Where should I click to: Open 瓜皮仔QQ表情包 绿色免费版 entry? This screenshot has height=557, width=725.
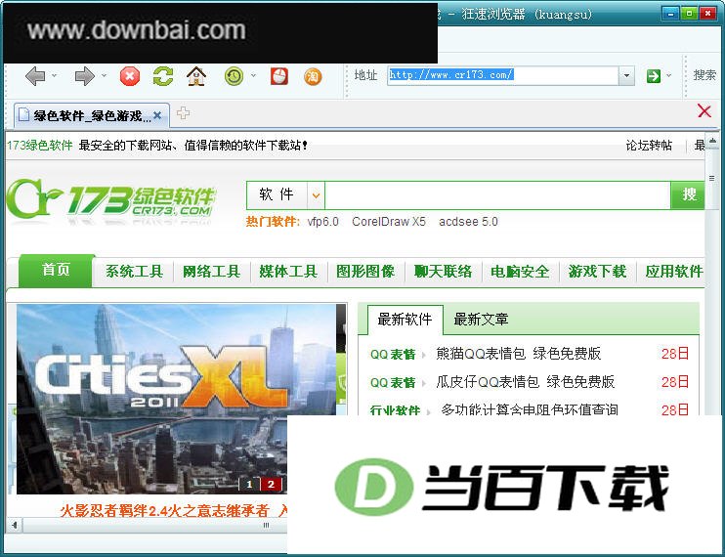pyautogui.click(x=526, y=382)
